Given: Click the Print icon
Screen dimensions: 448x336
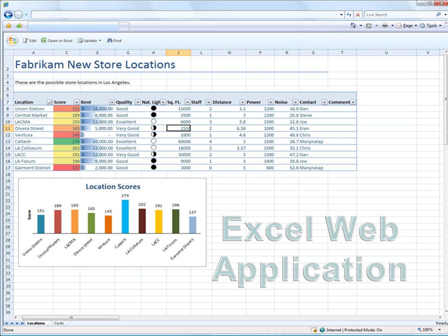Looking at the screenshot, I should tap(385, 26).
